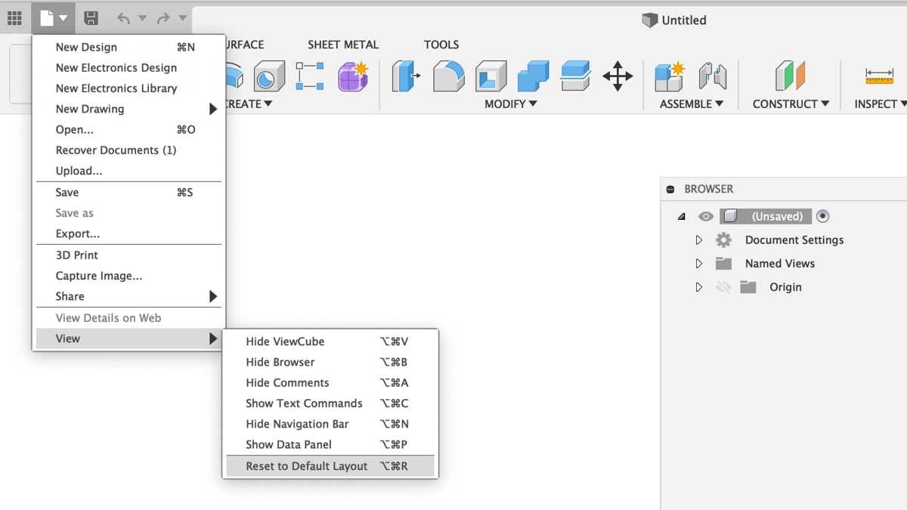The height and width of the screenshot is (510, 907).
Task: Expand the Named Views node
Action: (x=699, y=264)
